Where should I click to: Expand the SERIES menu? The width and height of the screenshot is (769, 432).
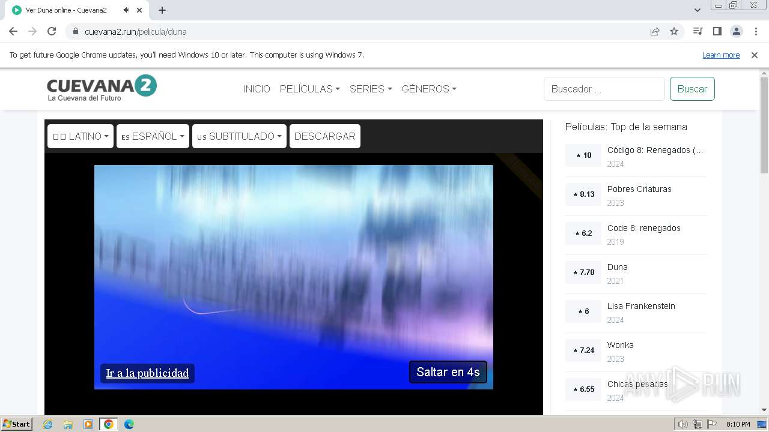coord(371,89)
